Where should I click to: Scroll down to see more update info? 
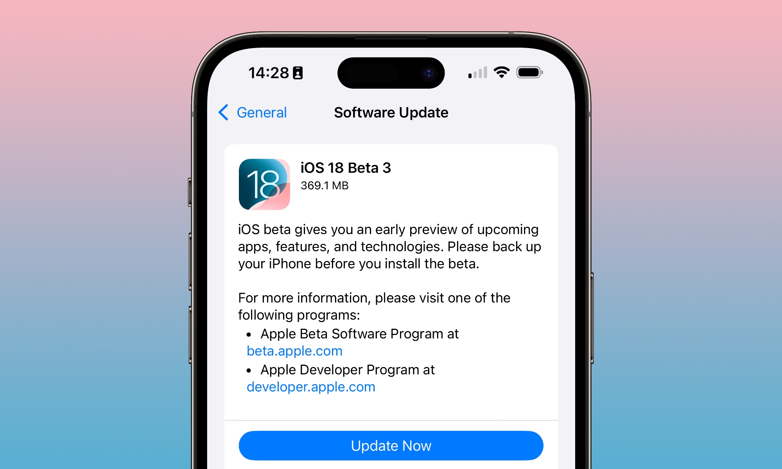click(391, 279)
